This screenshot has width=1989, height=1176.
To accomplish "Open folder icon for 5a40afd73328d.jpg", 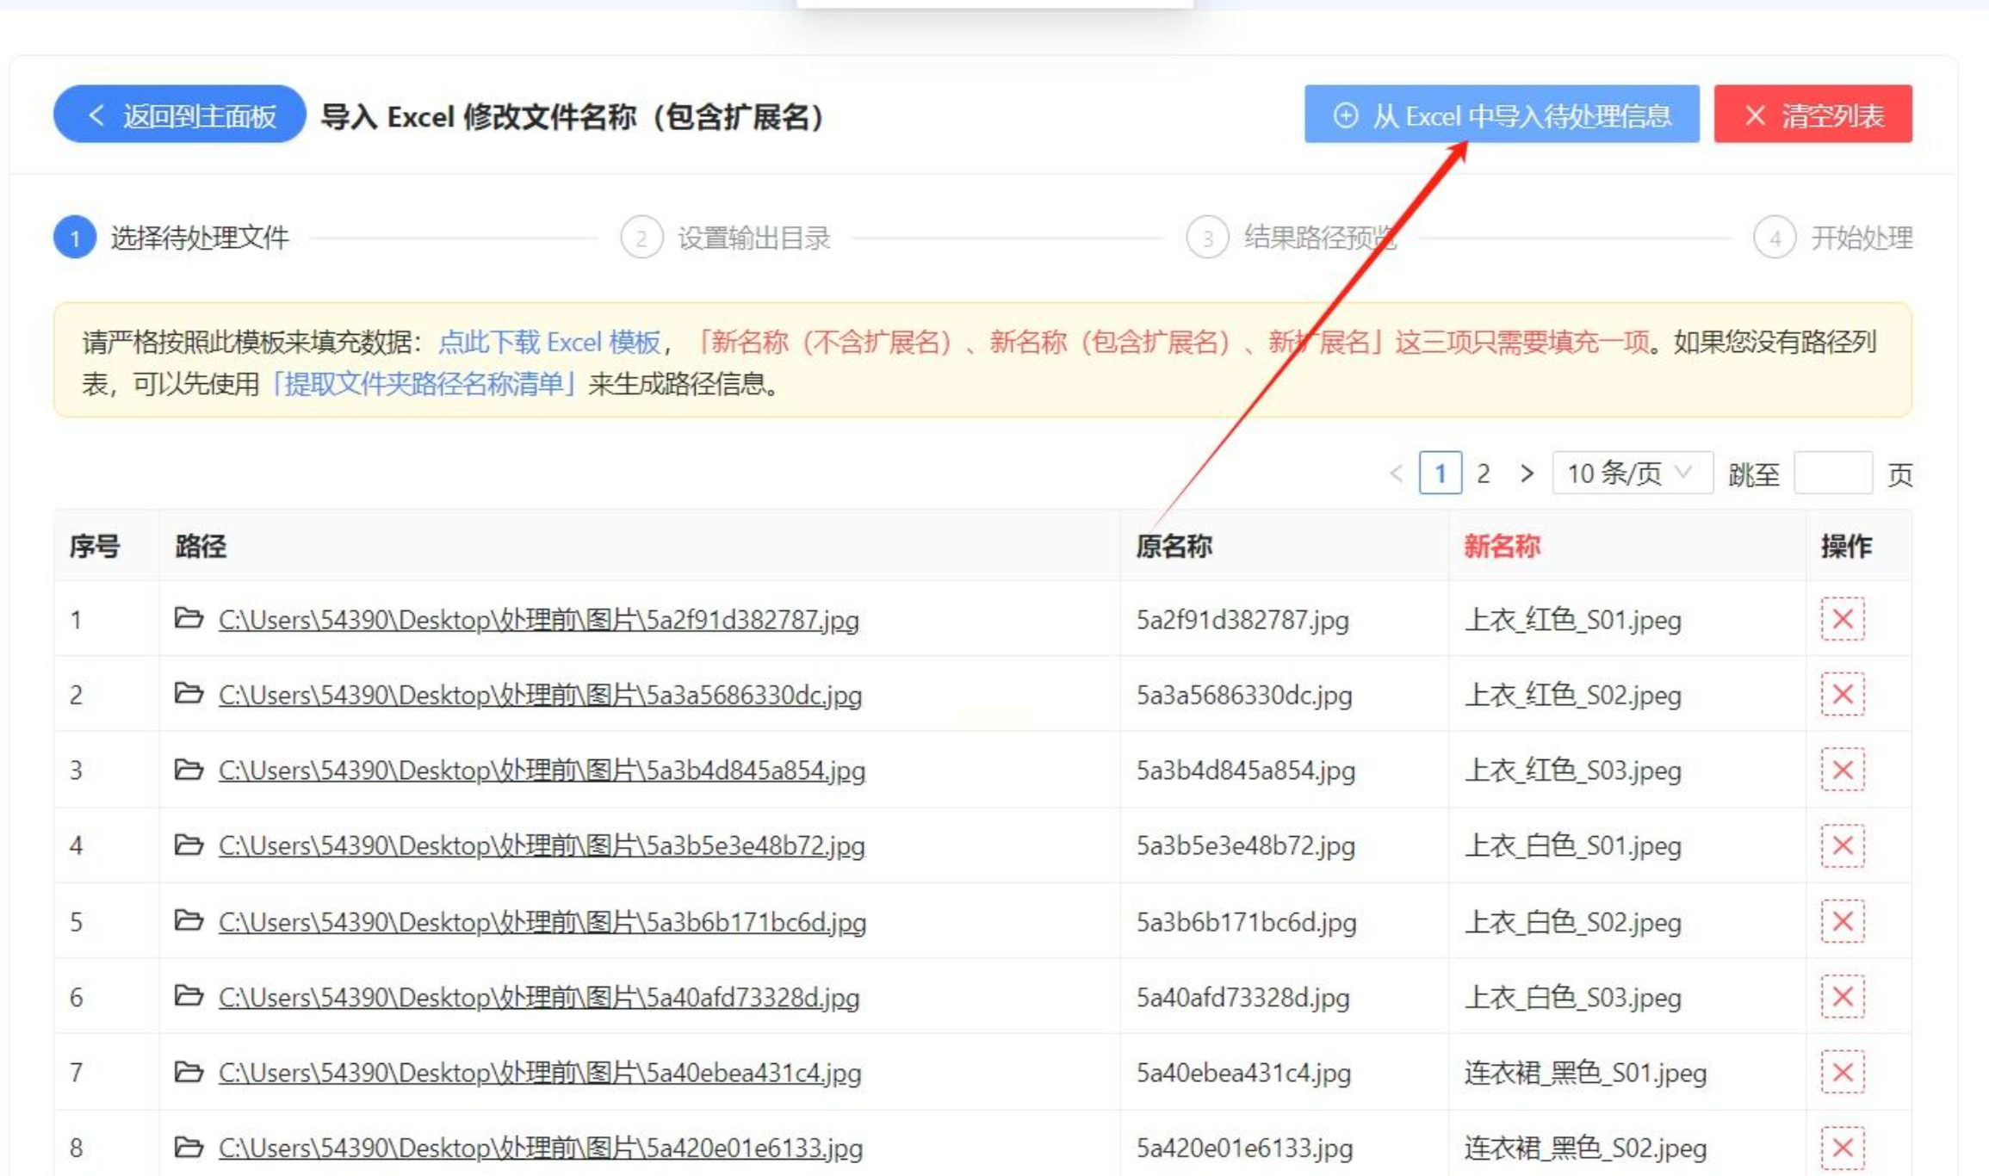I will pos(189,996).
